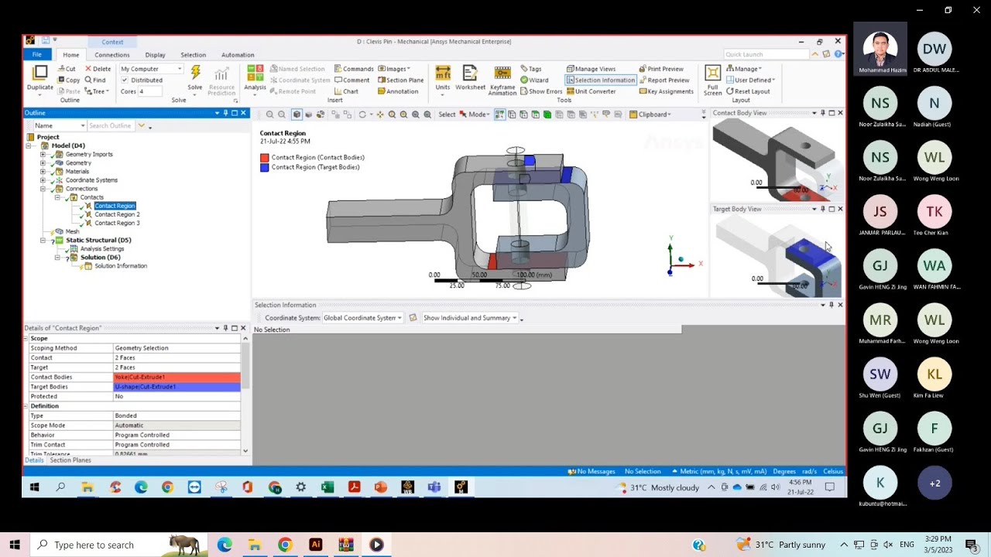This screenshot has height=557, width=991.
Task: Switch to the Automation ribbon tab
Action: [x=238, y=55]
